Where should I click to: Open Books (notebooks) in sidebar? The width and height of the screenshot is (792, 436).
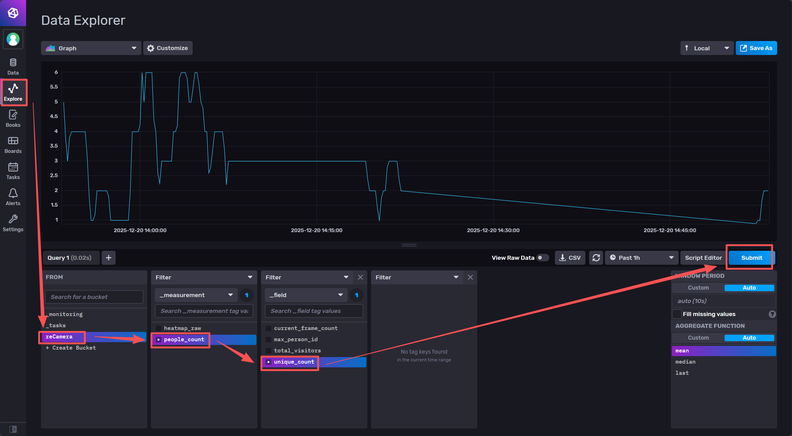click(x=13, y=119)
